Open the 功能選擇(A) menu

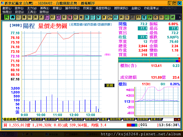pos(151,8)
